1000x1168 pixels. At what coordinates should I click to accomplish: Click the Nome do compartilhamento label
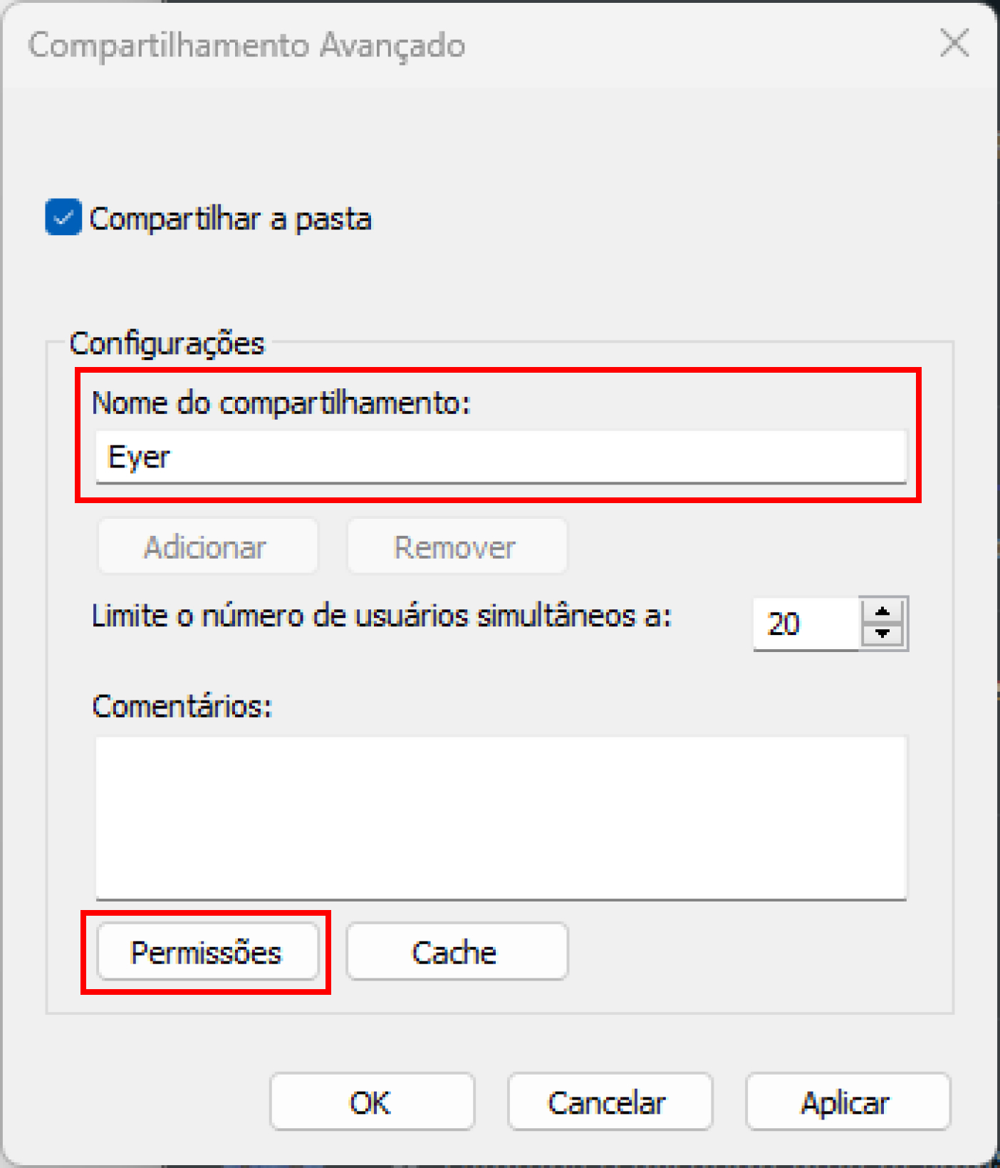281,403
